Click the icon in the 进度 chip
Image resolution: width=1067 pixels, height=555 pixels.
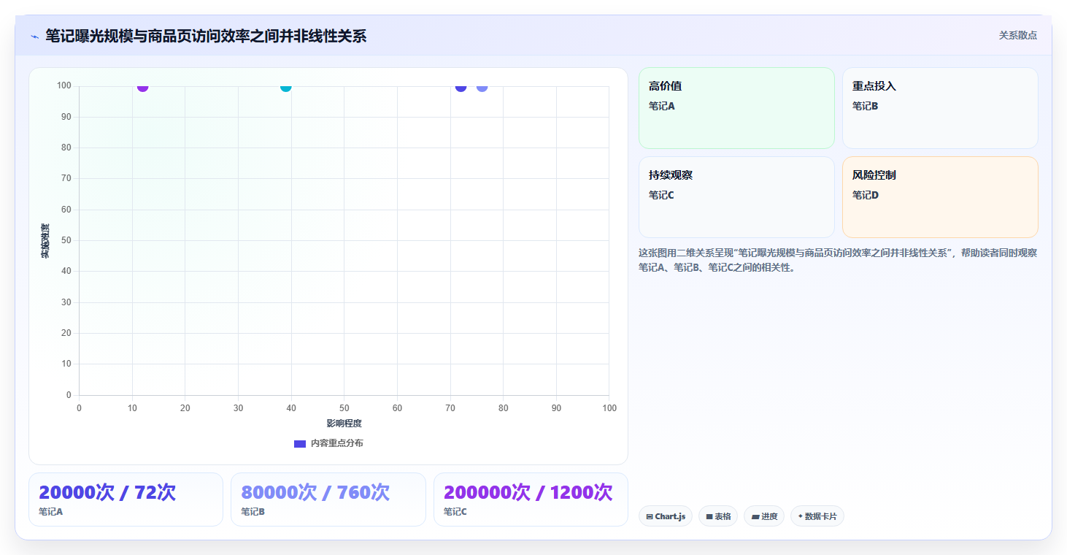click(755, 516)
